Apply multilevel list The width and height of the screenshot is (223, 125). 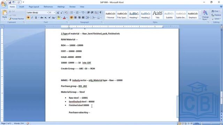coord(83,12)
